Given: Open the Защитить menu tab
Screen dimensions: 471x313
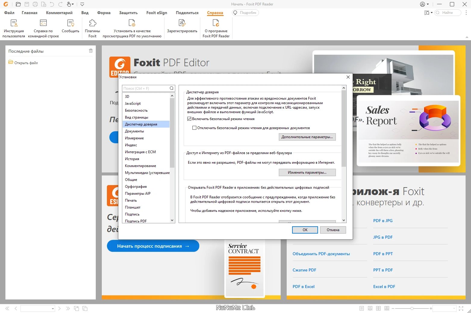Looking at the screenshot, I should (x=128, y=13).
